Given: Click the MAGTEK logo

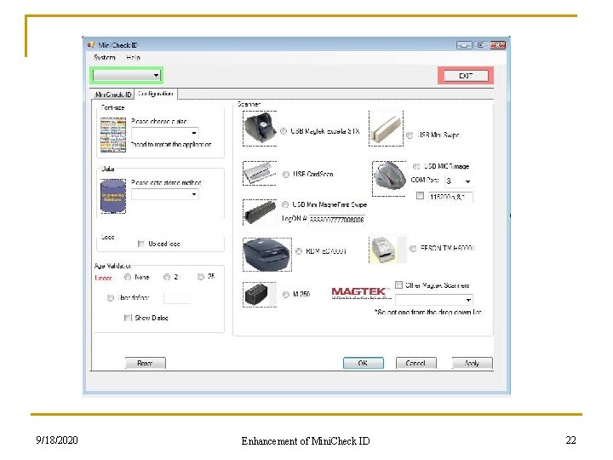Looking at the screenshot, I should (360, 292).
